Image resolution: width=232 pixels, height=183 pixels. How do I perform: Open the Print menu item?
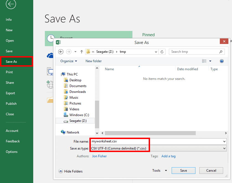9,72
